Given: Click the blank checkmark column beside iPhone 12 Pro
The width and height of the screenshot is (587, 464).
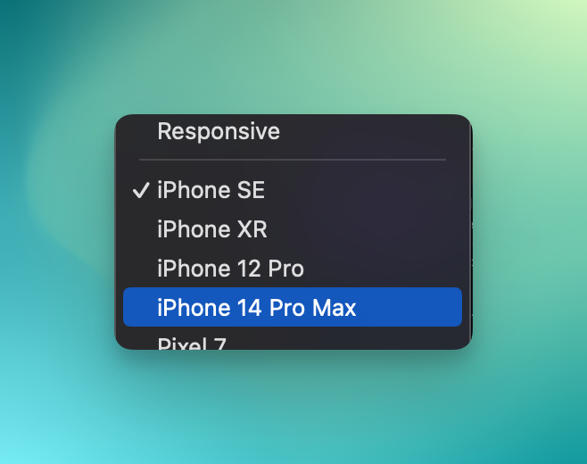Looking at the screenshot, I should [x=140, y=269].
